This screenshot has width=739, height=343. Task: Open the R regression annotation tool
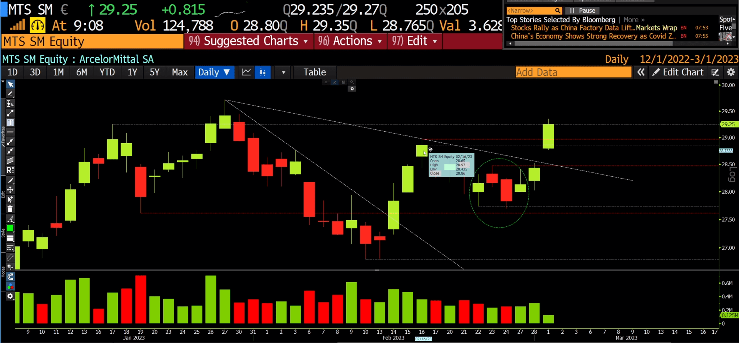coord(10,170)
